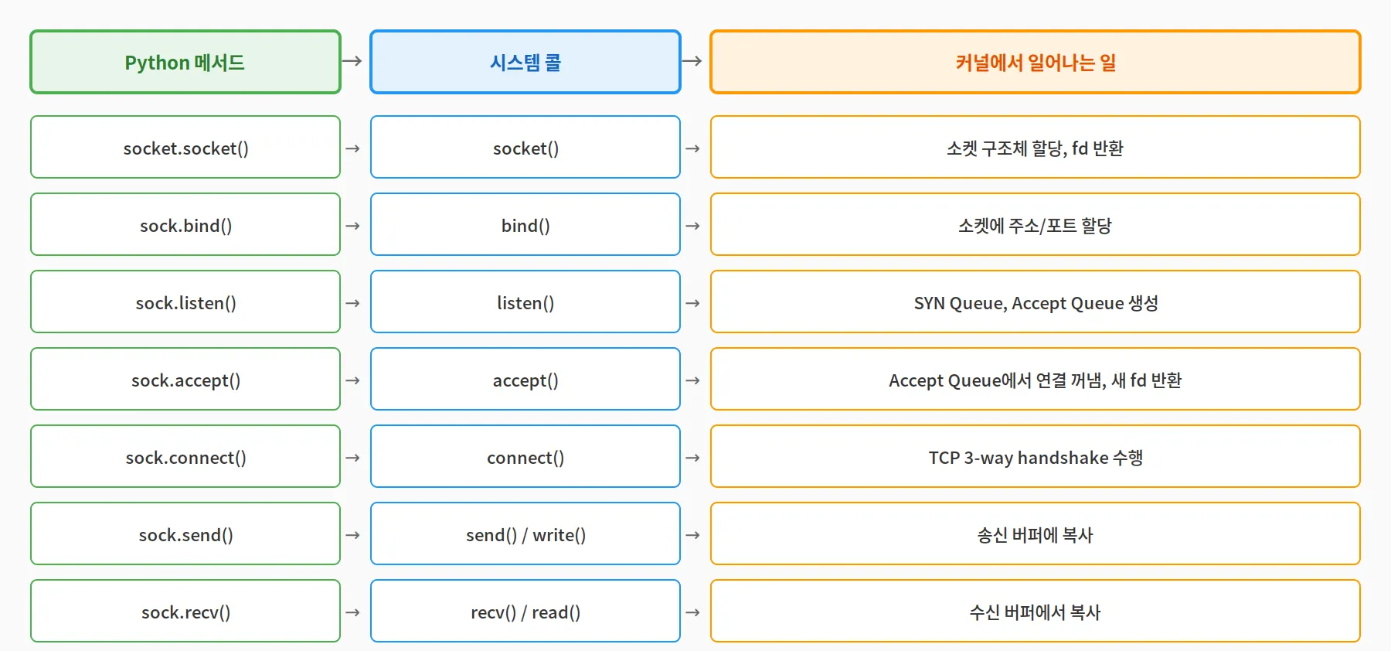Click the sock.listen() box

pos(185,302)
